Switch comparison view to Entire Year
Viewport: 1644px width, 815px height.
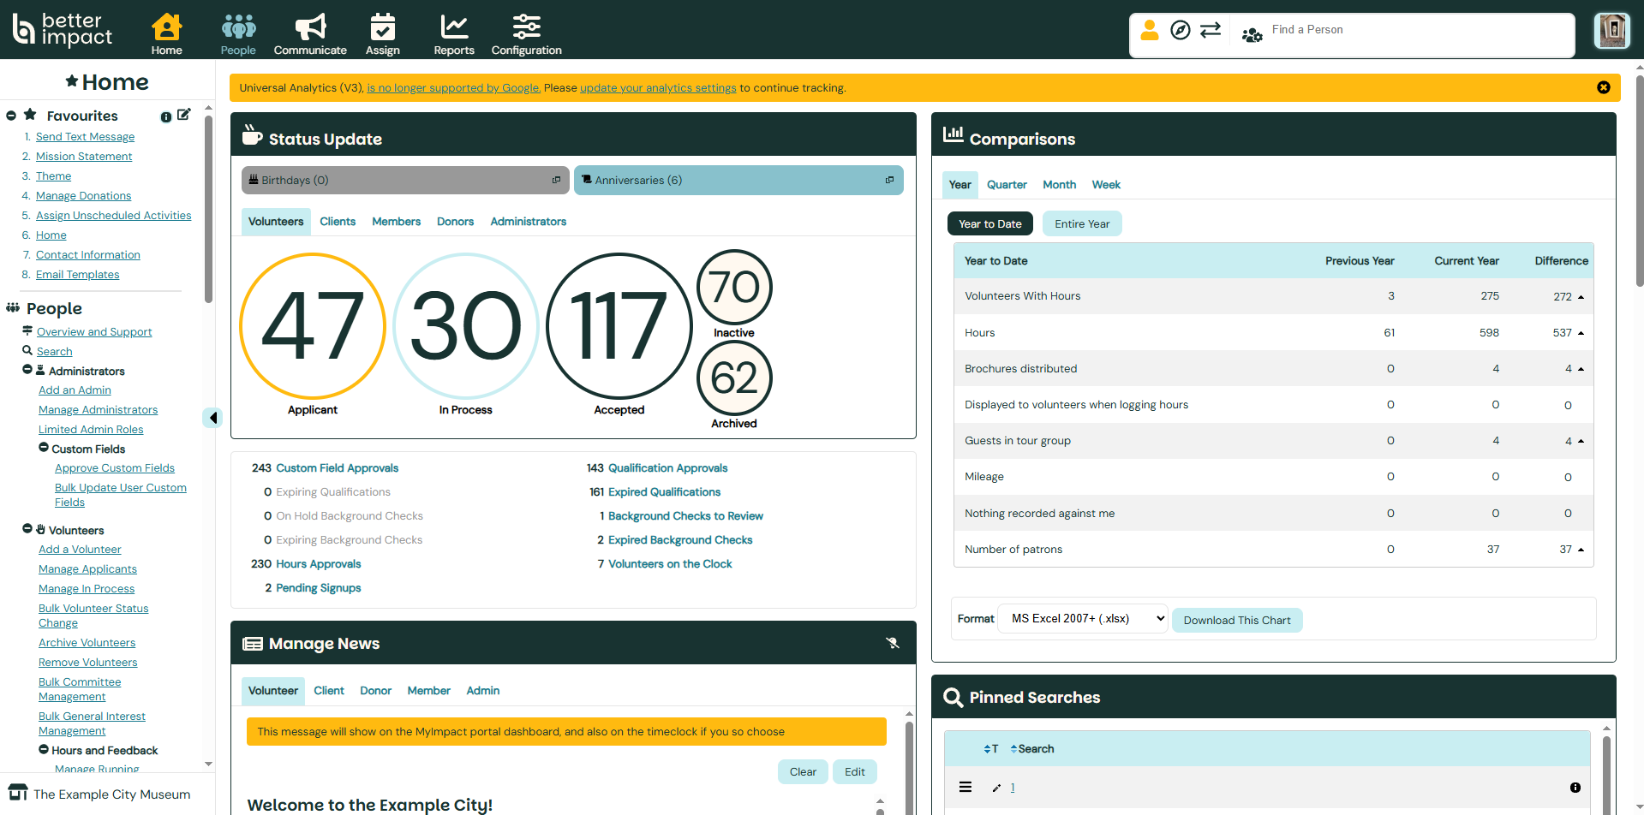pos(1081,223)
